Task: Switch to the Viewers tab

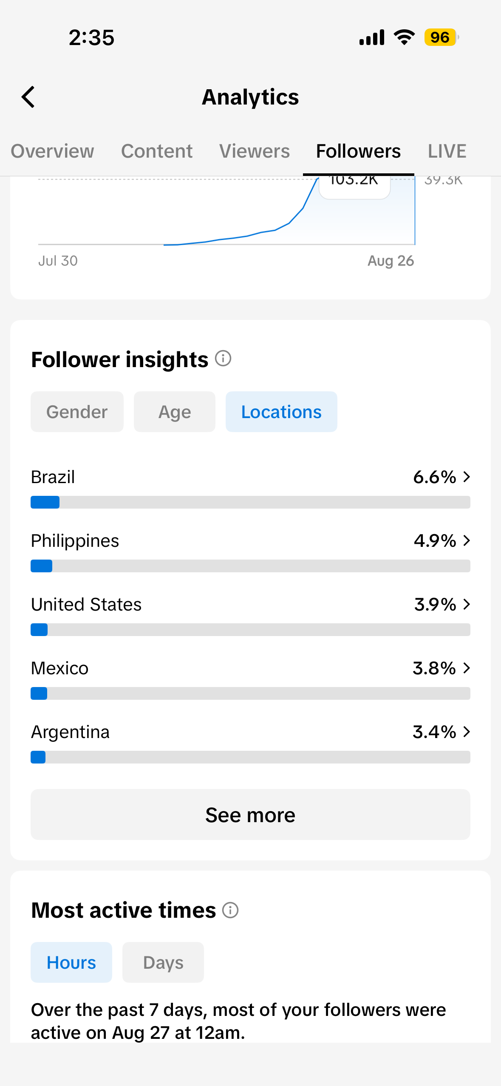Action: click(x=255, y=151)
